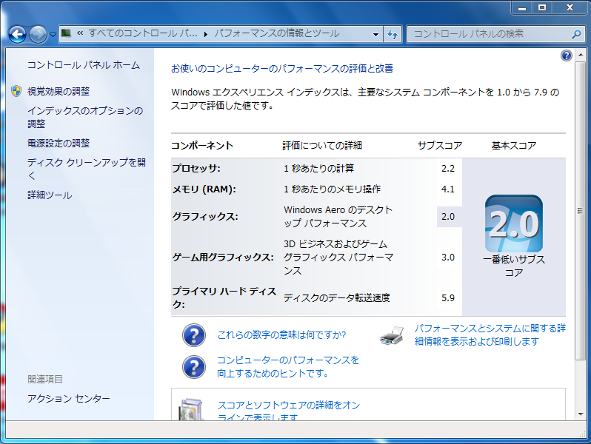Click the double chevron at breadcrumb start
The height and width of the screenshot is (444, 591).
(x=80, y=33)
